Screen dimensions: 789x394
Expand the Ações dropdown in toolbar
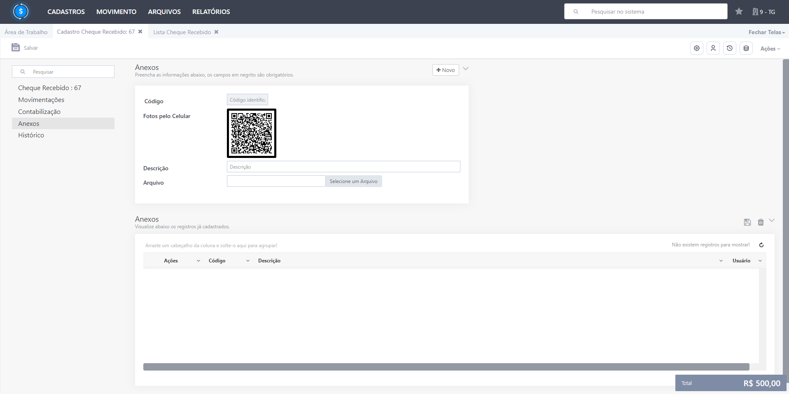(770, 49)
